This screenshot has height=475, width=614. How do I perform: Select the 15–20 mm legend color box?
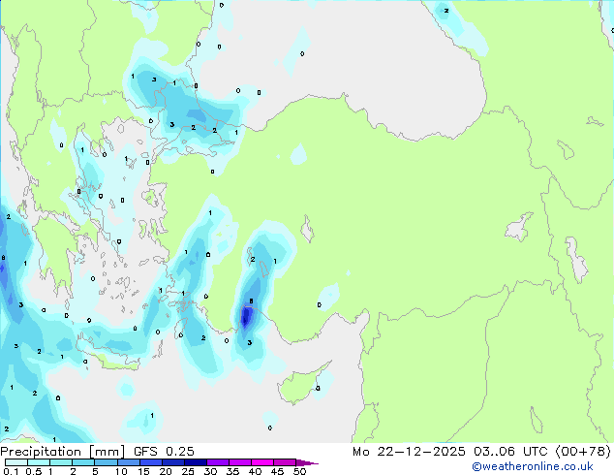pyautogui.click(x=151, y=462)
